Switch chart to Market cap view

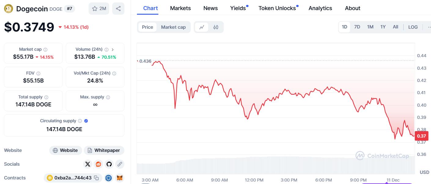click(173, 27)
